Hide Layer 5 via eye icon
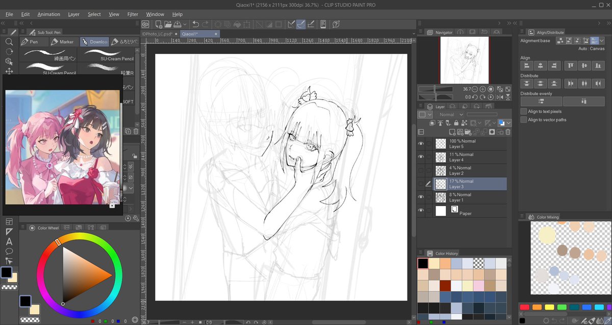Viewport: 612px width, 325px height. click(x=421, y=144)
